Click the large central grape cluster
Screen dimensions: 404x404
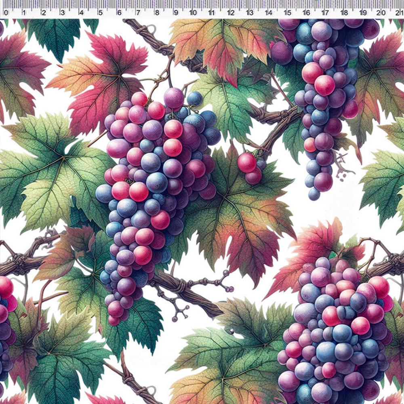(x=154, y=182)
